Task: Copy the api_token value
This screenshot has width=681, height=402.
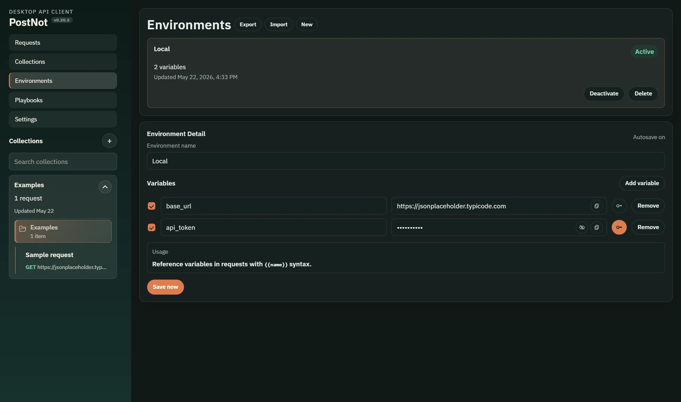Action: 596,227
